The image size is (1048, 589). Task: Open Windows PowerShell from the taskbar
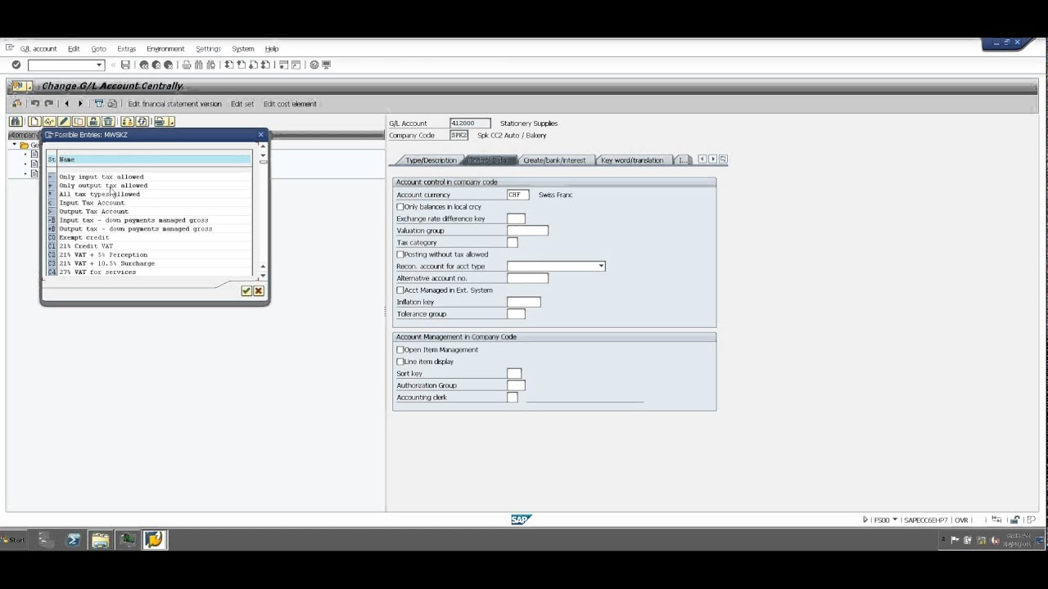tap(74, 540)
